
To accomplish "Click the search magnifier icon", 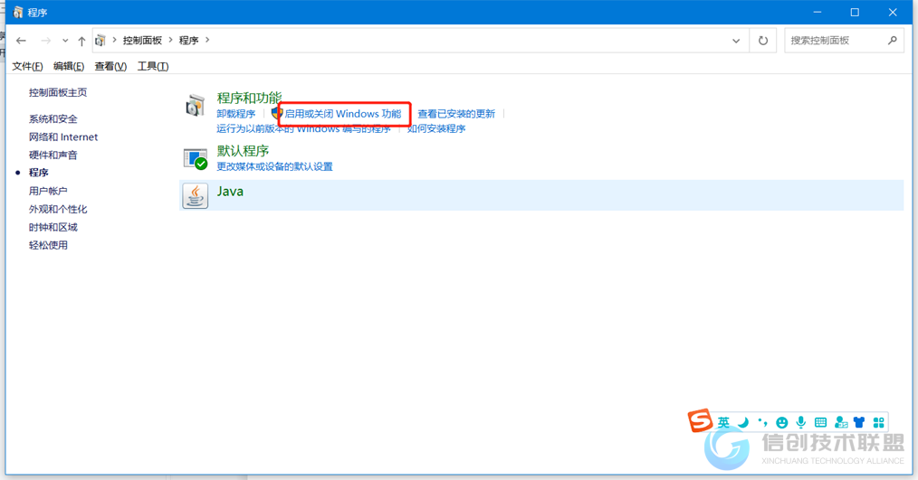I will tap(893, 41).
